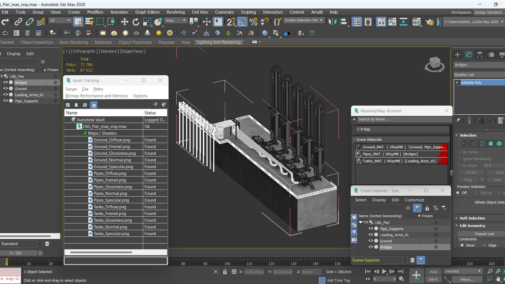This screenshot has width=505, height=284.
Task: Click the Render Production teapot icon
Action: point(430,22)
